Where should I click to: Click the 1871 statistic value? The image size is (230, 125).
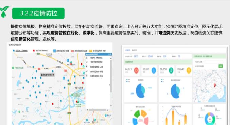coord(136,56)
